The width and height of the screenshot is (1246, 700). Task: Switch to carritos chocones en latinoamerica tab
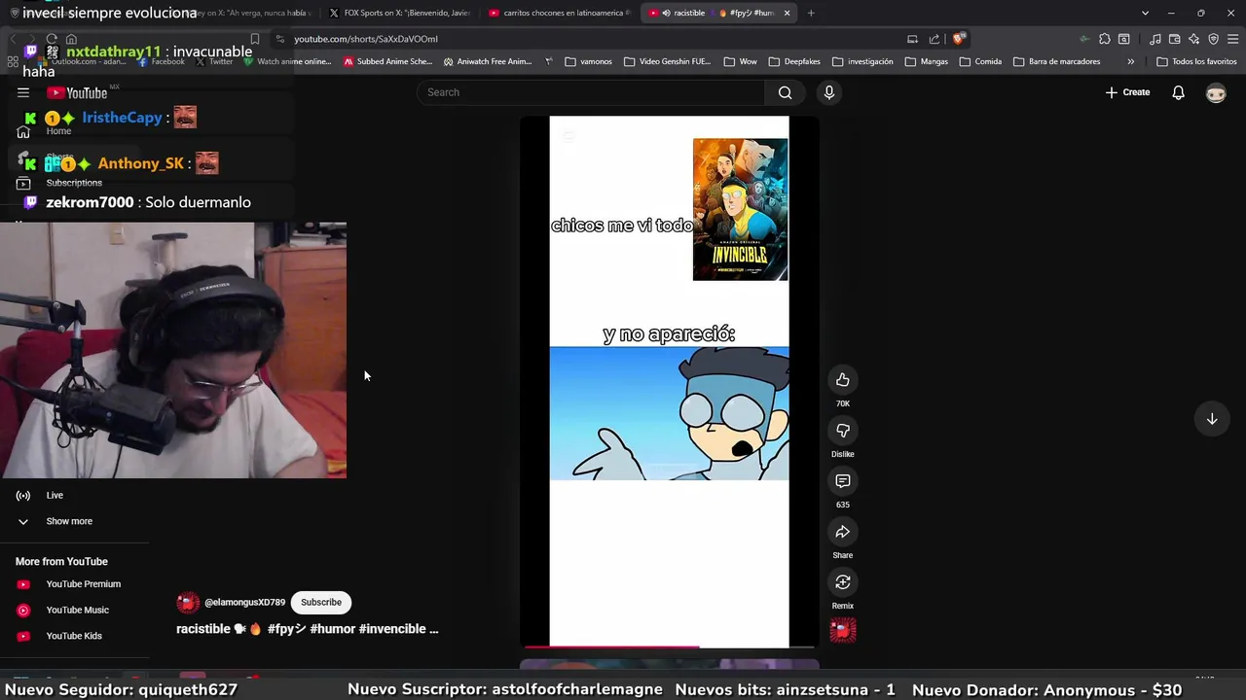560,13
